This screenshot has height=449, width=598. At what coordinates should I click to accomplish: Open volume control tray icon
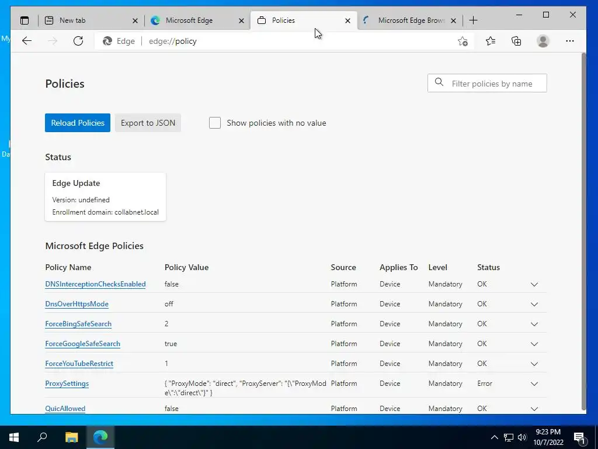pyautogui.click(x=522, y=437)
